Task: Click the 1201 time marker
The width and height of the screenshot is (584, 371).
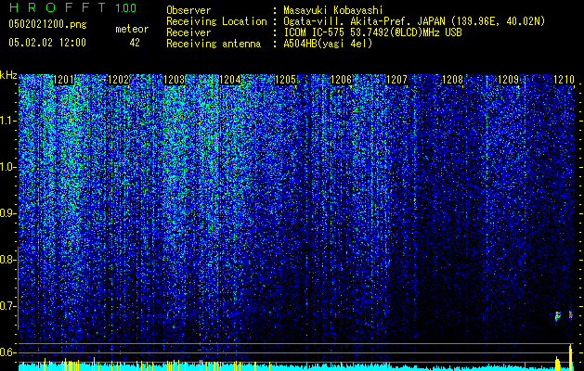Action: coord(63,80)
